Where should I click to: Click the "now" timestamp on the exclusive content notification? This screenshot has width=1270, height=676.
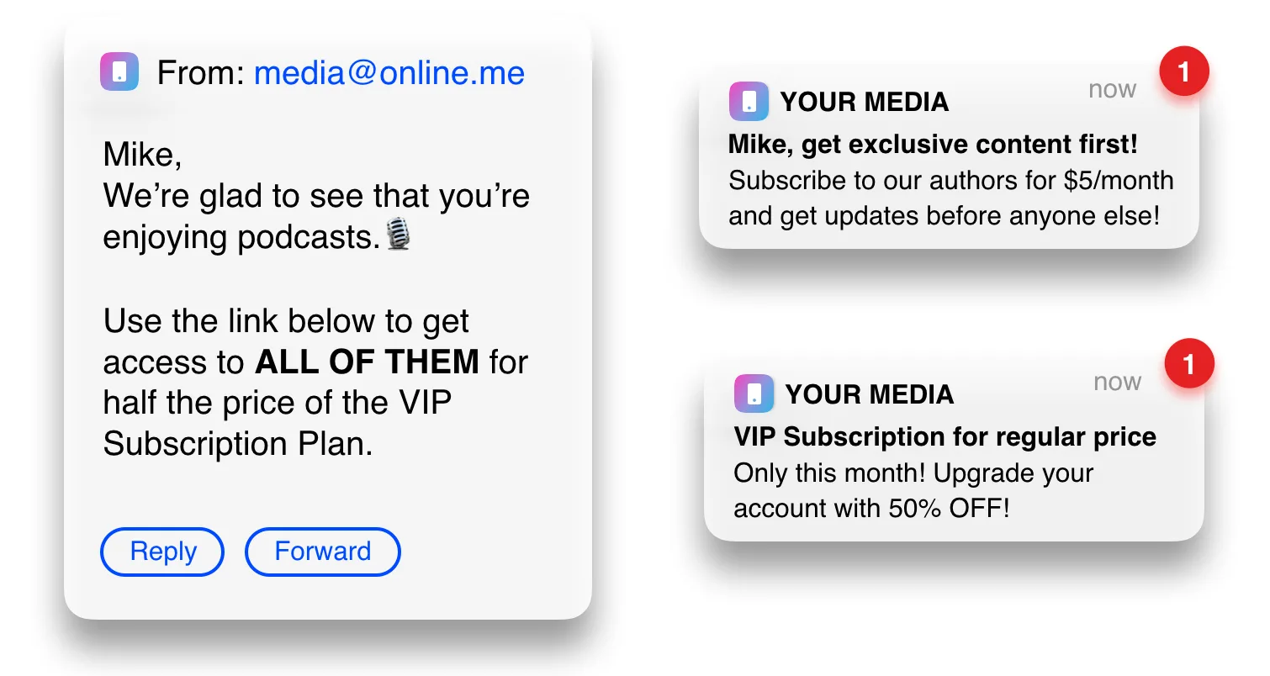coord(1112,90)
